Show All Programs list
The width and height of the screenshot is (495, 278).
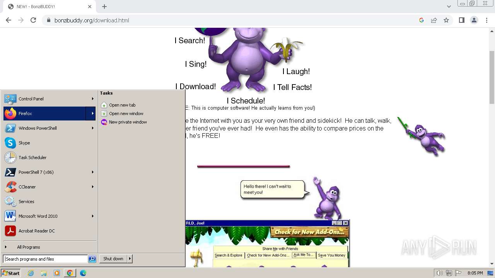(49, 247)
